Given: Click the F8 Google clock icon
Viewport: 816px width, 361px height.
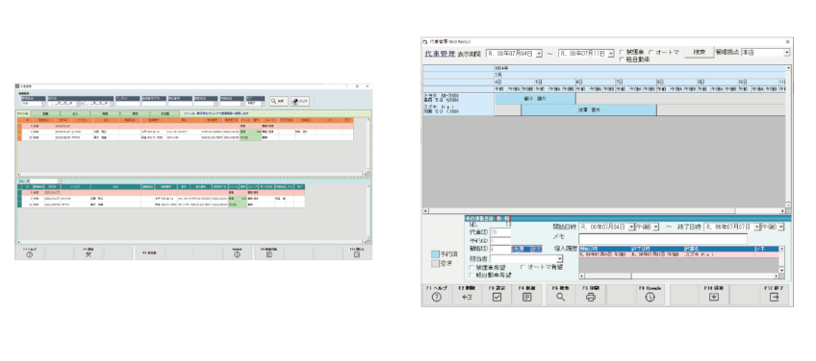Looking at the screenshot, I should (650, 297).
